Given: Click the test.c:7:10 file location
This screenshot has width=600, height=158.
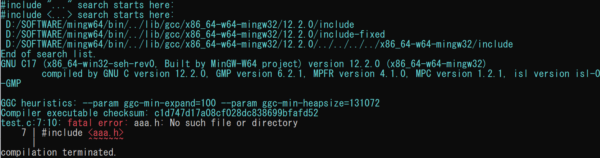Looking at the screenshot, I should (32, 123).
